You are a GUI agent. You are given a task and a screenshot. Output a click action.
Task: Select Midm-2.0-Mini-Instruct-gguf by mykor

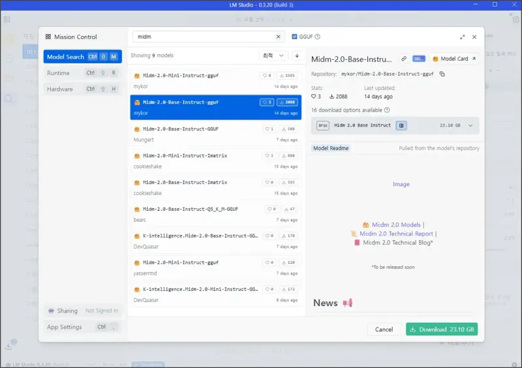click(216, 81)
